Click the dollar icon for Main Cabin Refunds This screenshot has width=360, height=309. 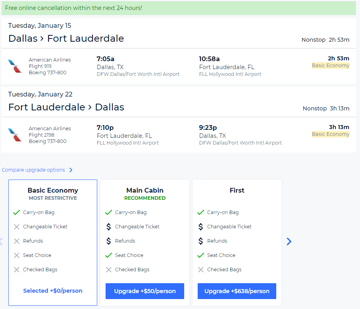tap(109, 241)
